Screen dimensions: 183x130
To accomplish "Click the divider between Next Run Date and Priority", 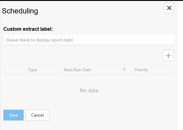I will 120,70.
